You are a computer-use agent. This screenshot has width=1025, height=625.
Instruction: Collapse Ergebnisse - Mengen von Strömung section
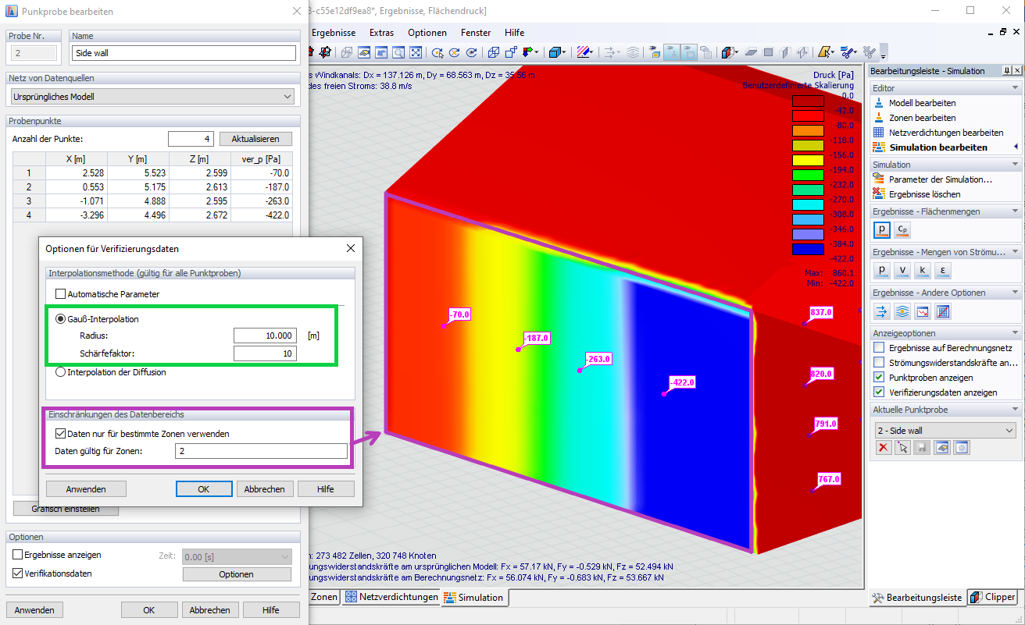[x=1015, y=252]
